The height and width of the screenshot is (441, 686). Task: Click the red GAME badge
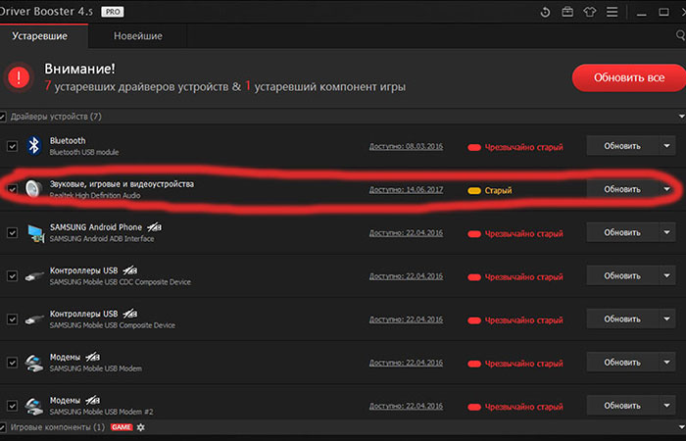(x=122, y=427)
